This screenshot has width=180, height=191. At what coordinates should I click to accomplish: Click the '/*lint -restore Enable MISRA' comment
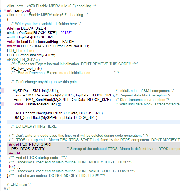pyautogui.click(x=47, y=15)
